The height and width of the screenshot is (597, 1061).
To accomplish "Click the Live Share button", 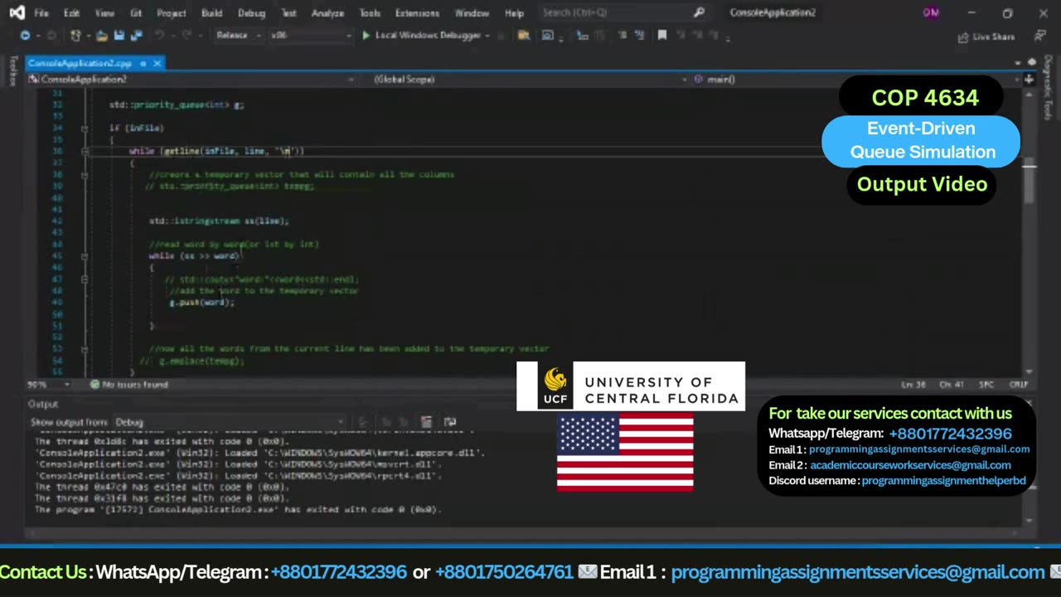I will tap(986, 36).
